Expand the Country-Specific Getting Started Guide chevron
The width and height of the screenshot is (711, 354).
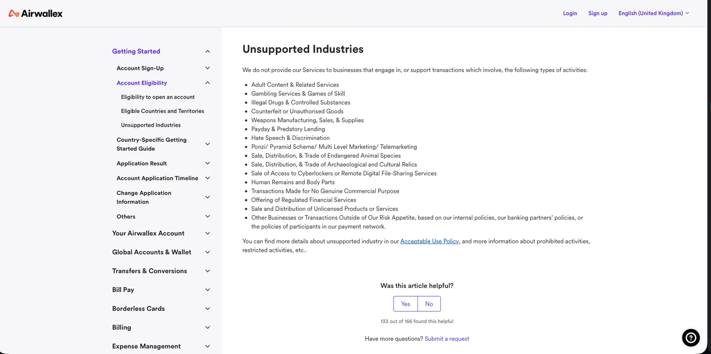[208, 144]
